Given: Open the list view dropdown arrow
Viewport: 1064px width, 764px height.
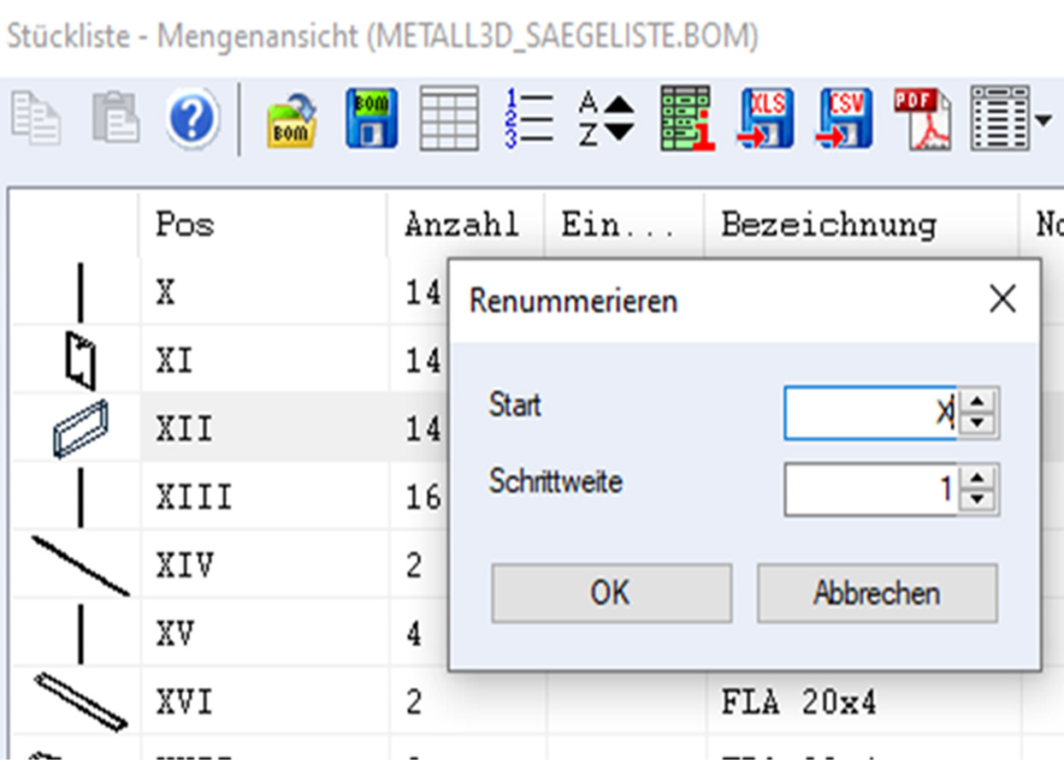Looking at the screenshot, I should click(1043, 120).
